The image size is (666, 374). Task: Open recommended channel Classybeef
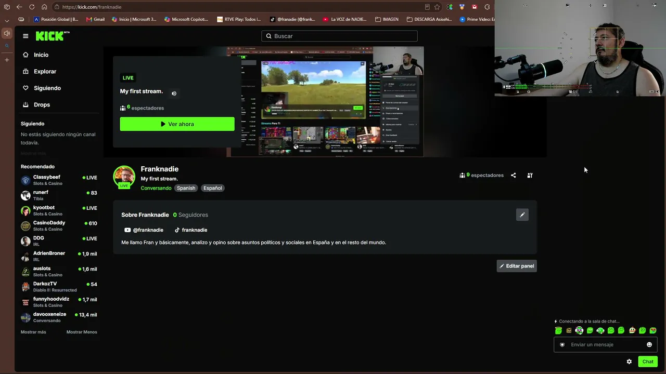[x=59, y=180]
